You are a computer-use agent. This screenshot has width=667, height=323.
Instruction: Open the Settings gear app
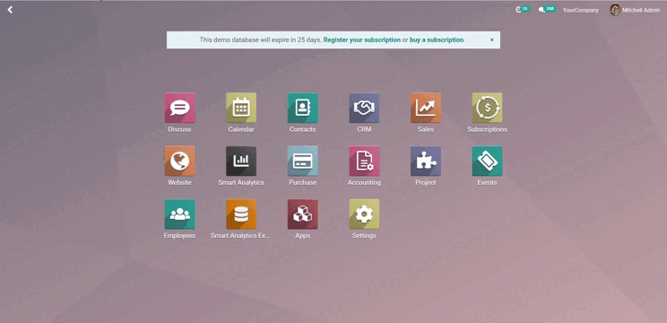364,214
